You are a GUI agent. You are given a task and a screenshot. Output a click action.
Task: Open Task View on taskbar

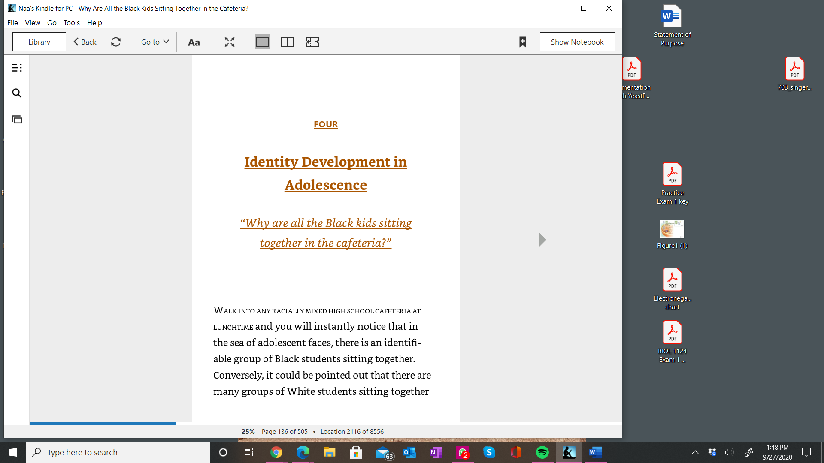(x=249, y=452)
